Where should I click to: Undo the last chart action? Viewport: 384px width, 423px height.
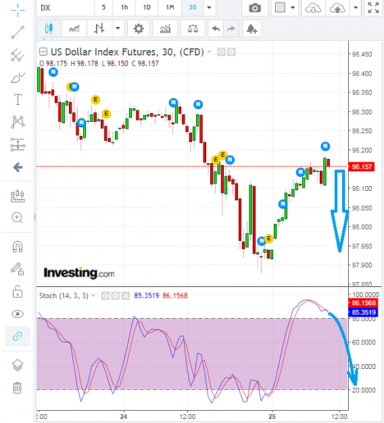point(216,28)
